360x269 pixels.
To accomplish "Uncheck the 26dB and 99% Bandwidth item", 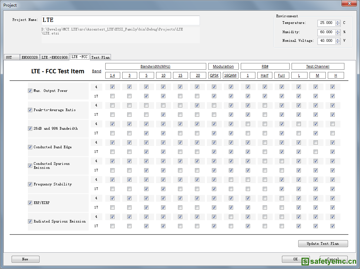I will click(30, 129).
